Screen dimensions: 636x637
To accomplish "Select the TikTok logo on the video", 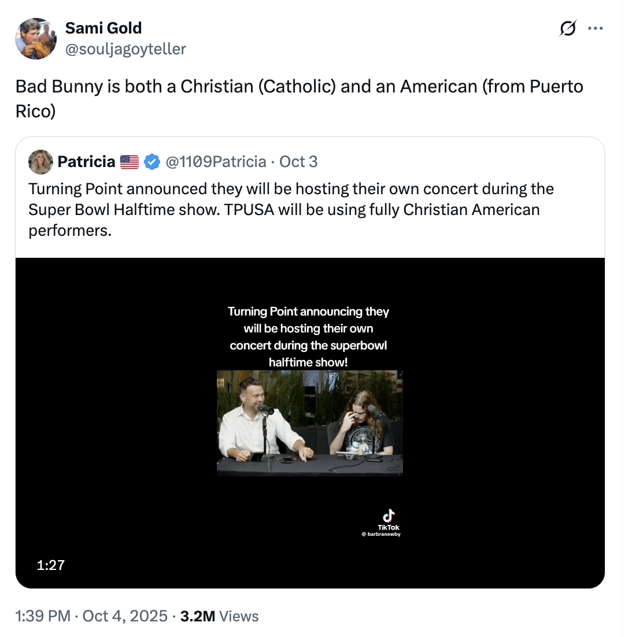I will pyautogui.click(x=389, y=514).
